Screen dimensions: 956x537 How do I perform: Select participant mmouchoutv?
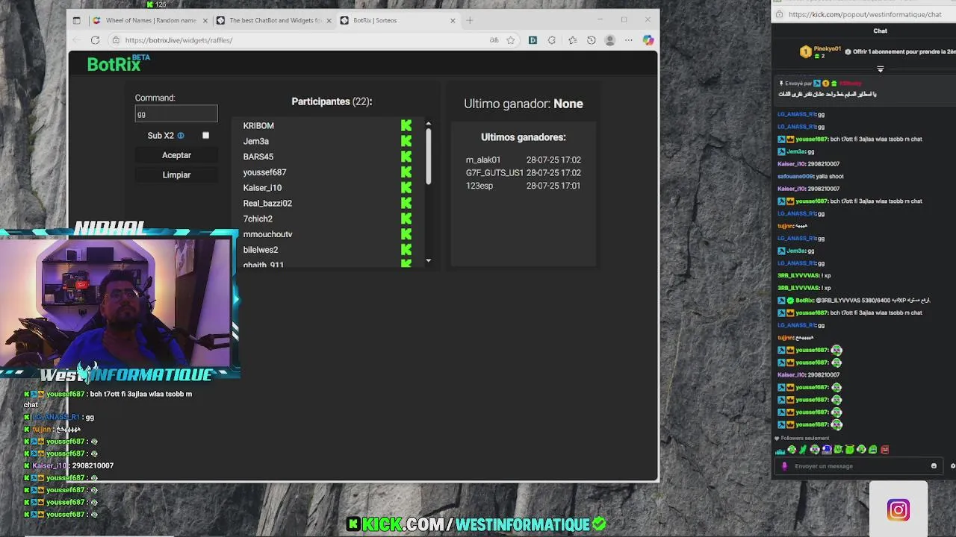click(x=267, y=234)
